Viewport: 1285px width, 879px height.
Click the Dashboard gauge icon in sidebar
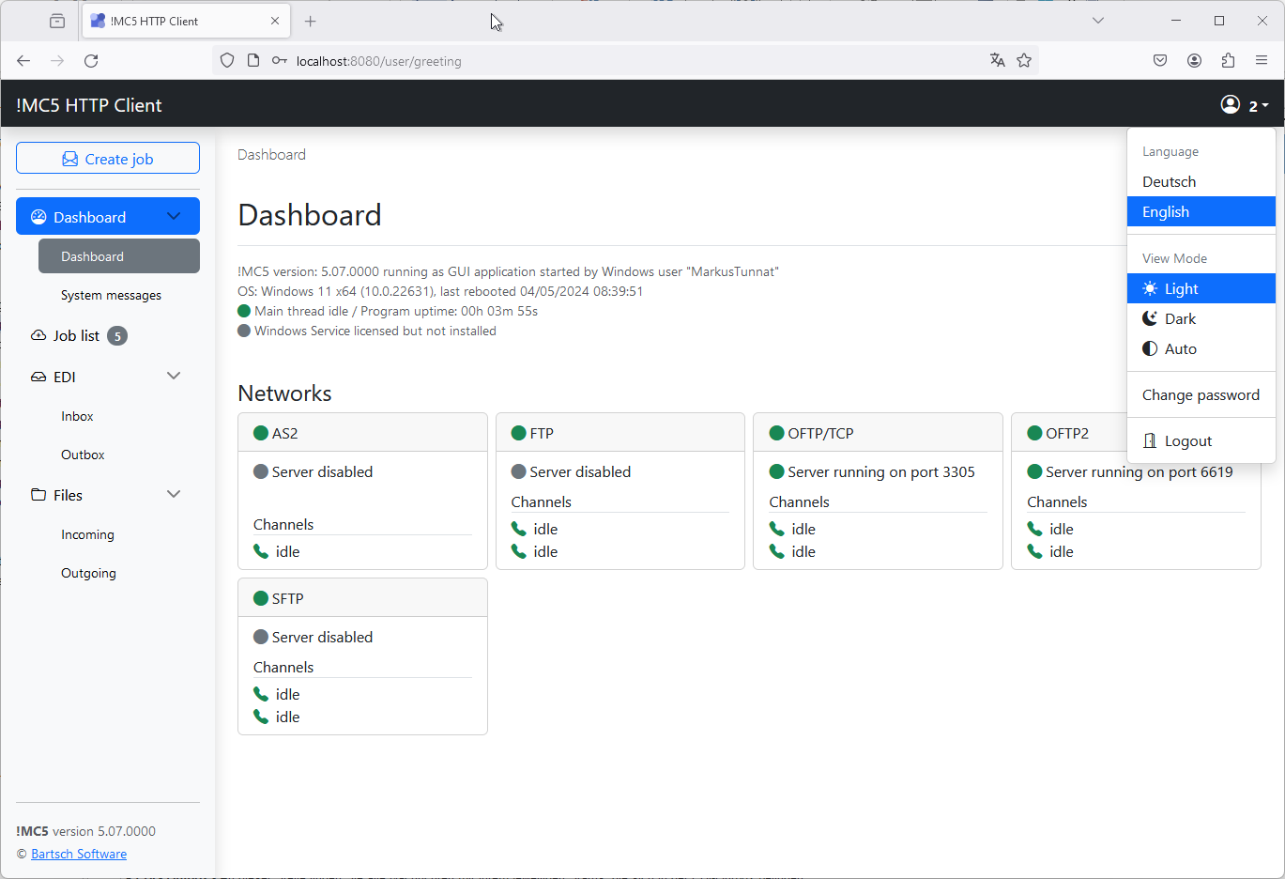pyautogui.click(x=38, y=217)
